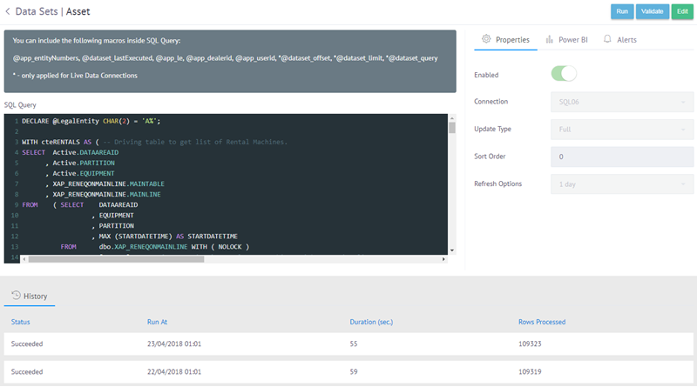Screen dimensions: 697x387
Task: Click the bell icon for Alerts
Action: (607, 39)
